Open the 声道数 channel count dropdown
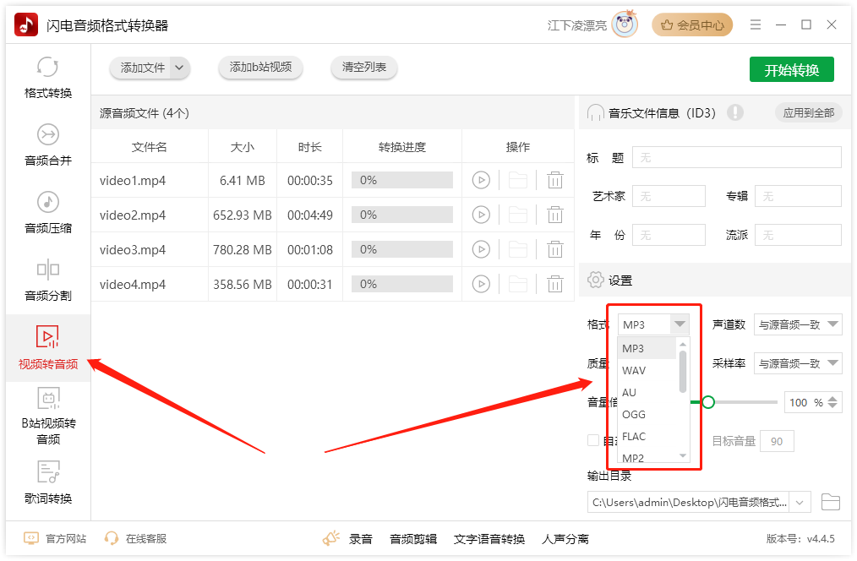This screenshot has height=561, width=857. (x=797, y=324)
